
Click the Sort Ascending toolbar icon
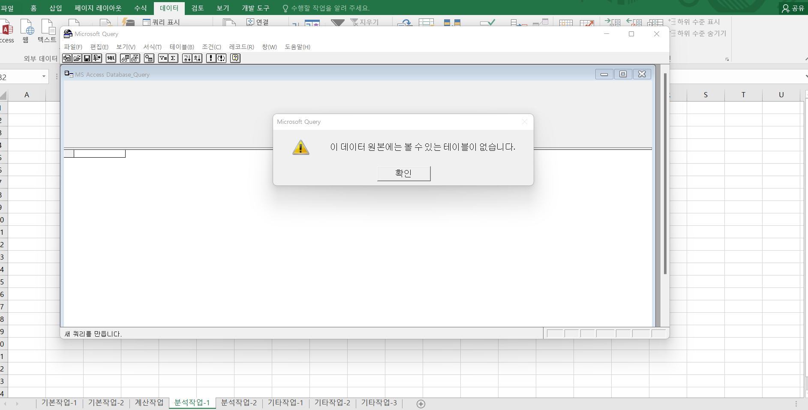(187, 58)
